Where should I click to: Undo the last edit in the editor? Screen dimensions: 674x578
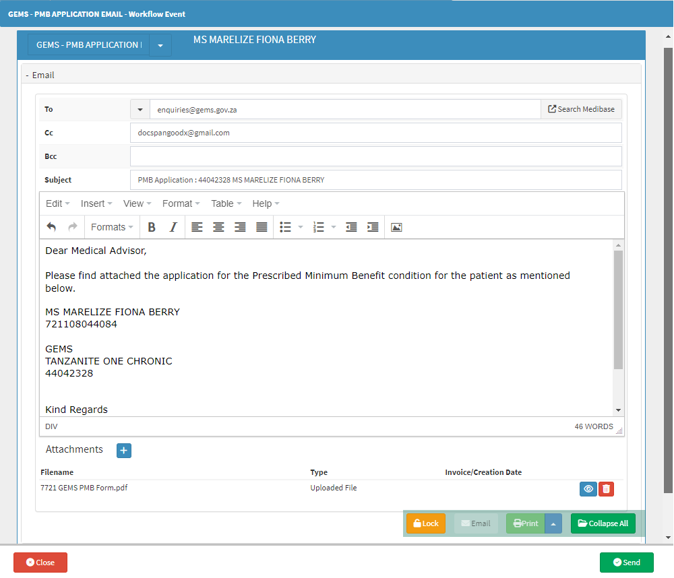tap(51, 227)
